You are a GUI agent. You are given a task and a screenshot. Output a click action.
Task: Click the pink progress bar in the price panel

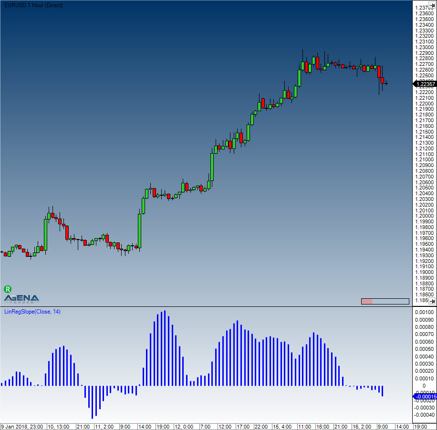367,301
